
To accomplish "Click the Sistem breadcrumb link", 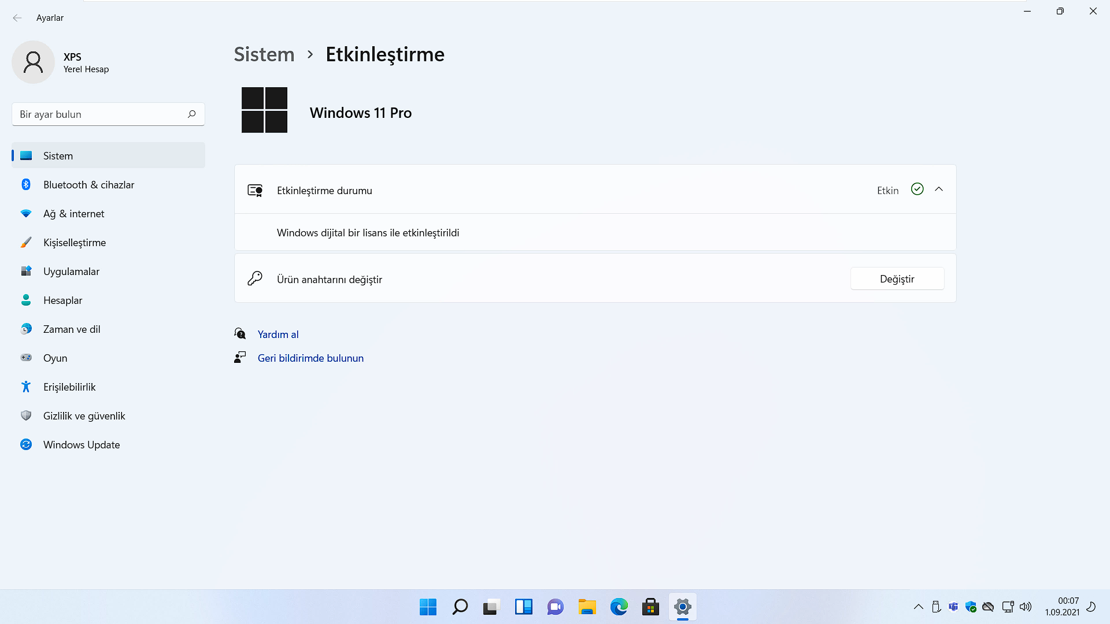I will pyautogui.click(x=264, y=54).
